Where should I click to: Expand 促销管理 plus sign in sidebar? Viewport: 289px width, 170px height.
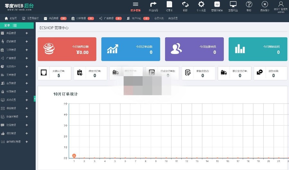coord(27,41)
